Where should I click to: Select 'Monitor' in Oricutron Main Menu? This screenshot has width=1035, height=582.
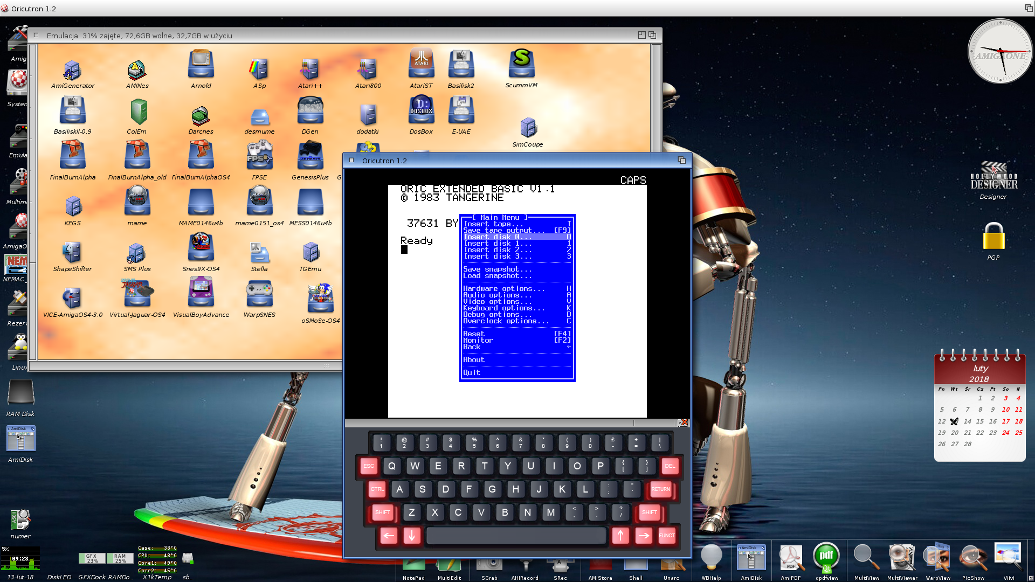tap(517, 341)
